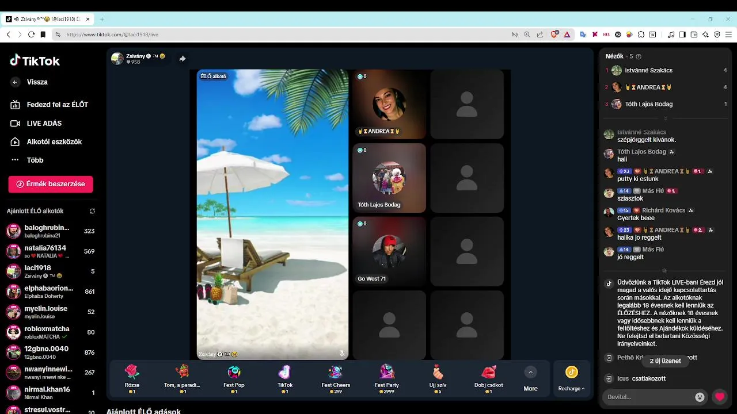The height and width of the screenshot is (414, 737).
Task: Bookmark this page
Action: (43, 34)
